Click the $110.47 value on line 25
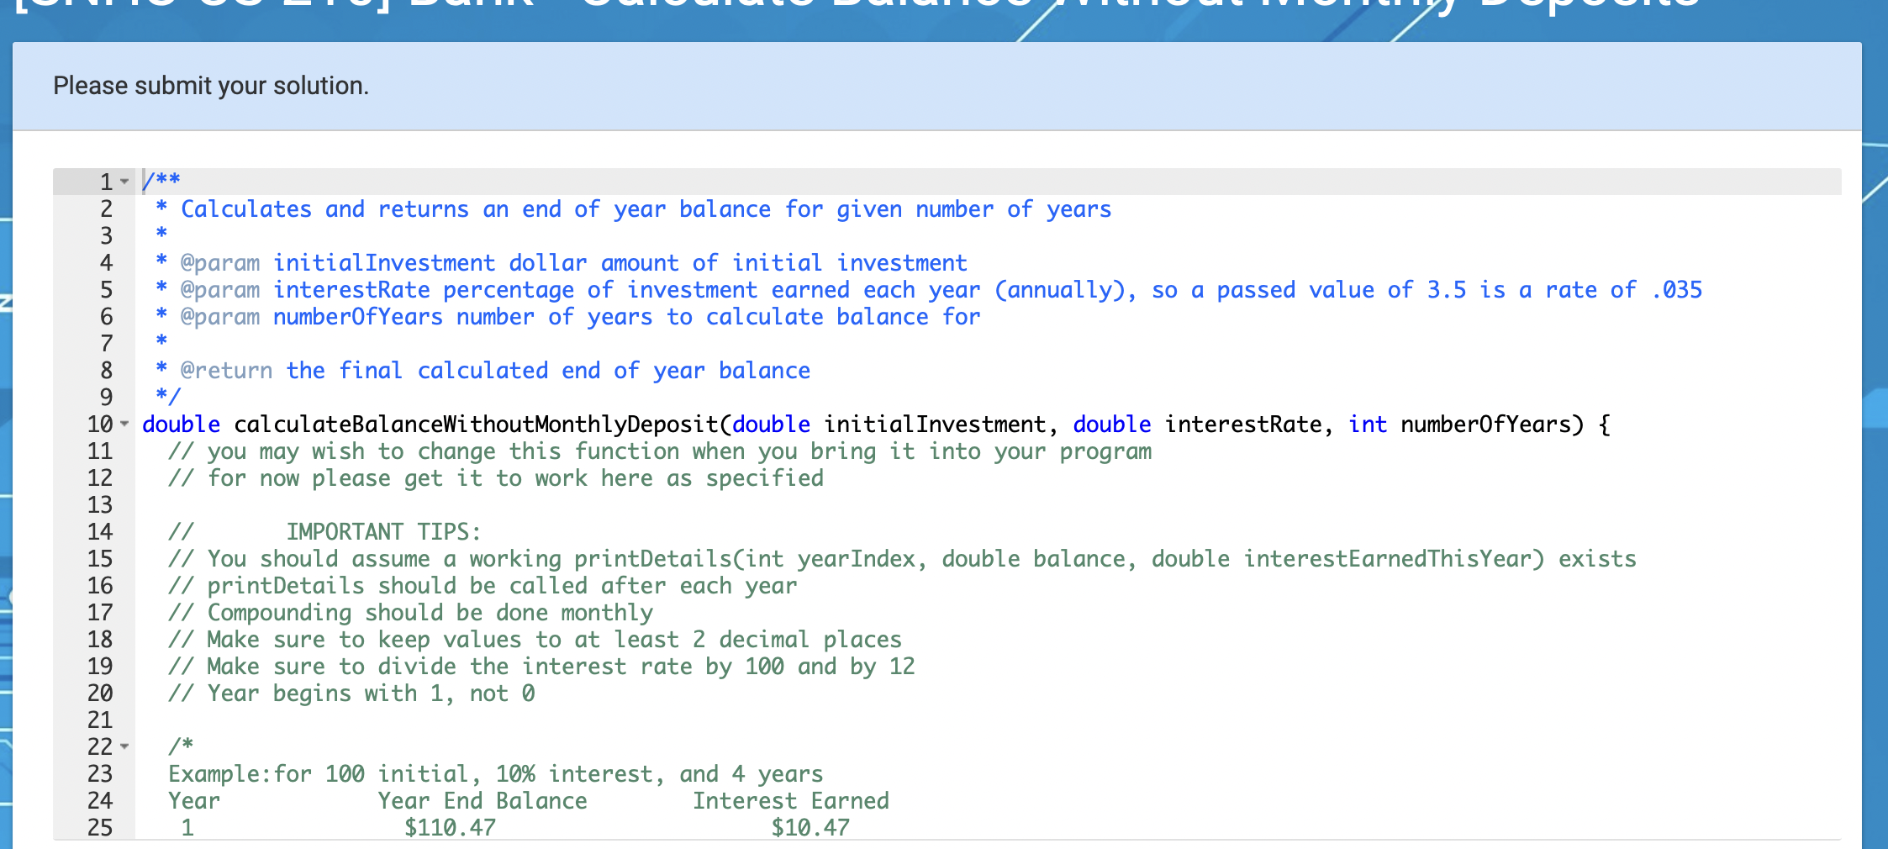 [450, 826]
